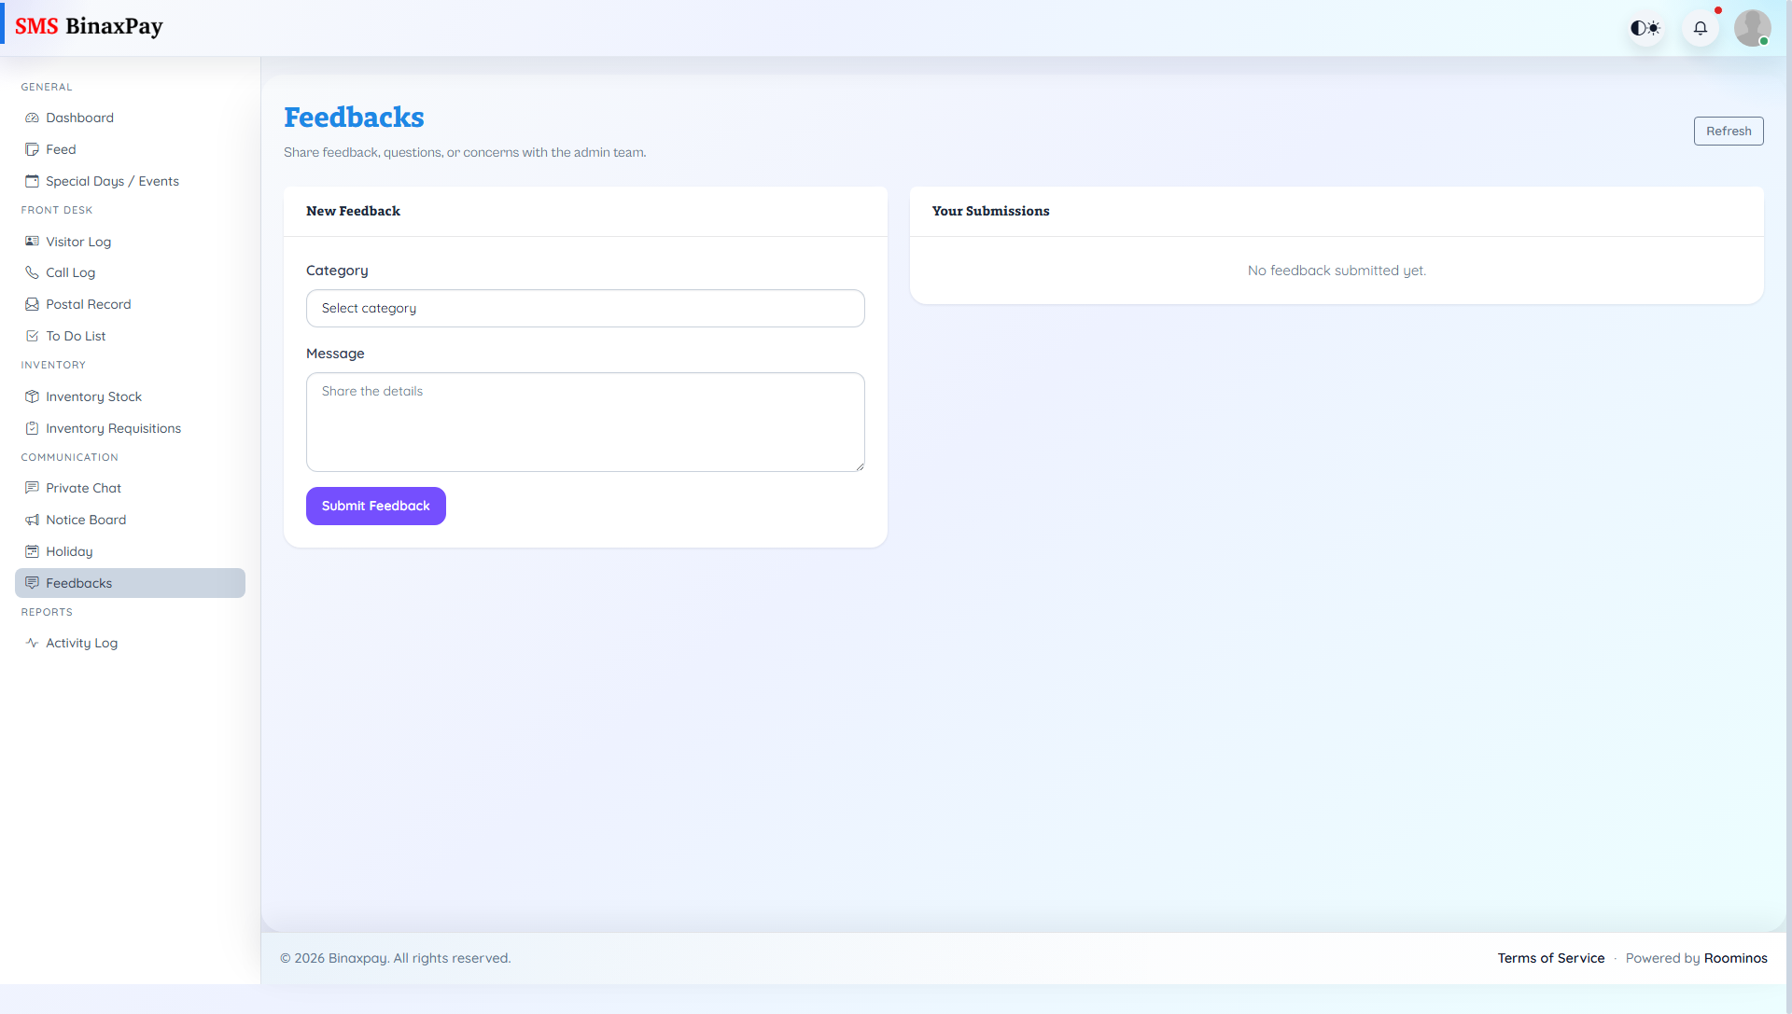Open the notification bell
This screenshot has width=1792, height=1014.
1701,28
